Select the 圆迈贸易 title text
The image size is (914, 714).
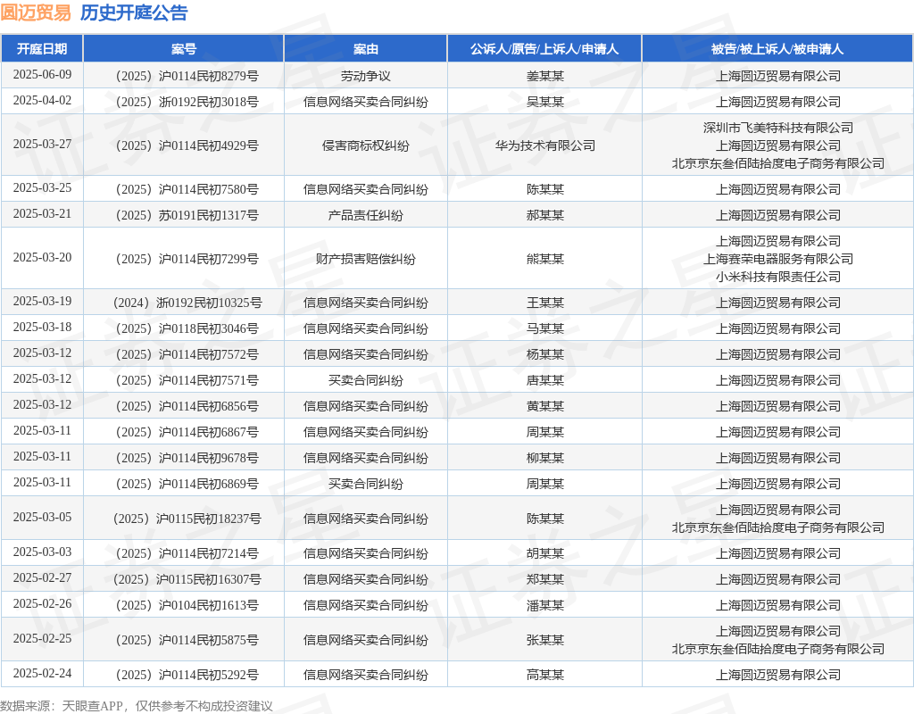tap(36, 12)
